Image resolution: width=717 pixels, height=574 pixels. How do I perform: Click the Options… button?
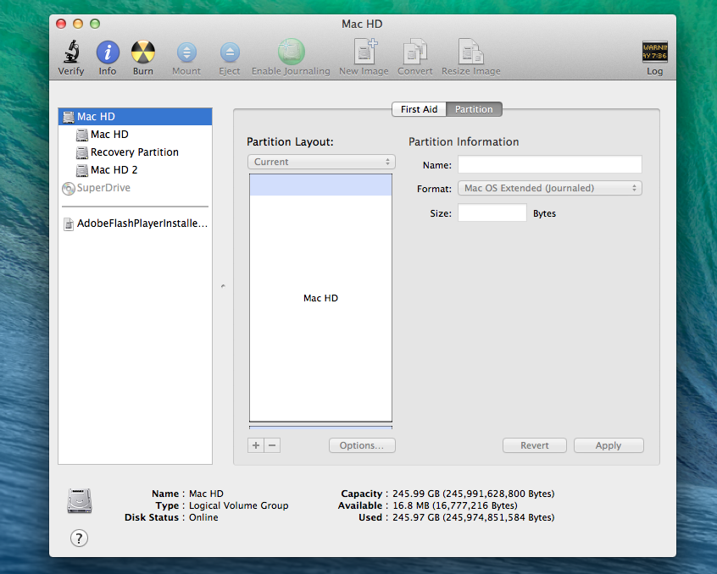[362, 445]
